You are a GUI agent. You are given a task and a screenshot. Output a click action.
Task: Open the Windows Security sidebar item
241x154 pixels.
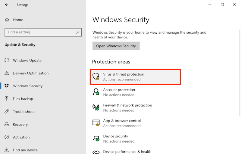[x=28, y=86]
